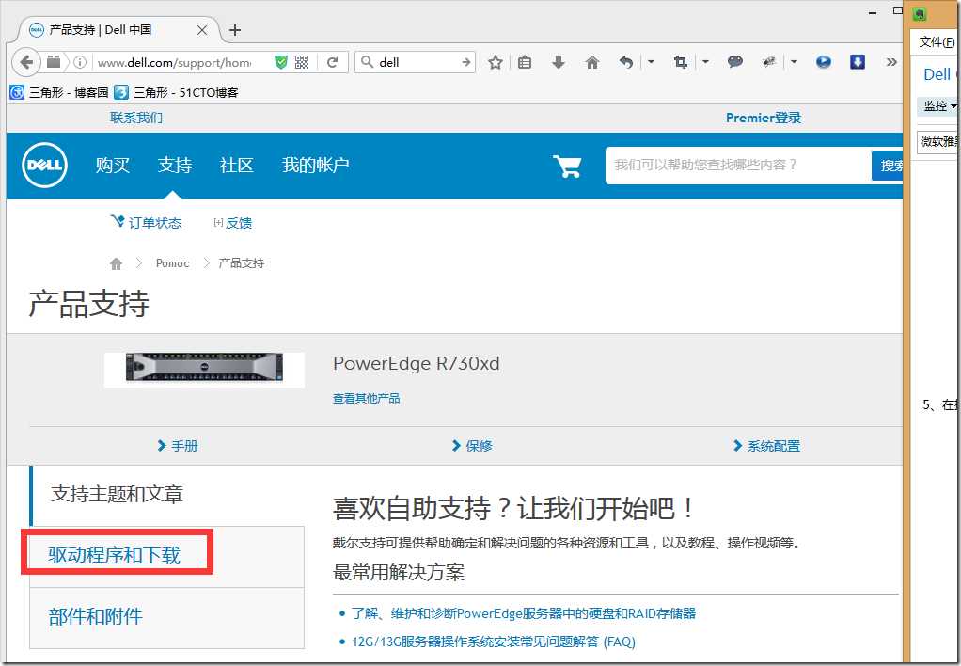Click the blue '搜索' search button
The width and height of the screenshot is (961, 666).
coord(888,166)
